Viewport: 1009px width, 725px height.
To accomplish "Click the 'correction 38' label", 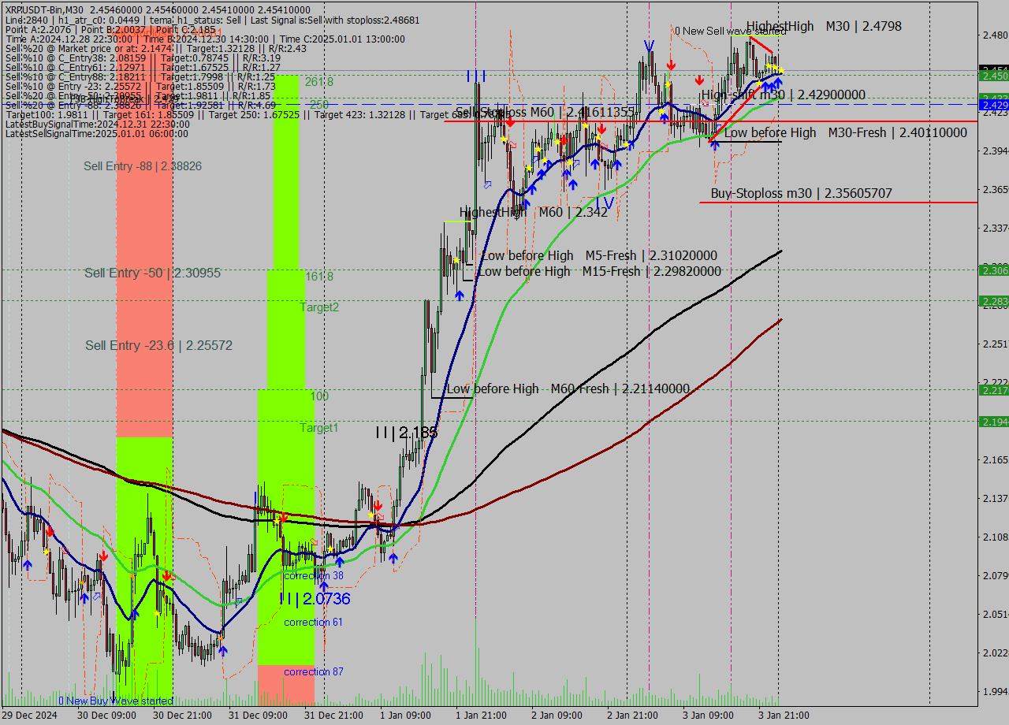I will pyautogui.click(x=313, y=576).
